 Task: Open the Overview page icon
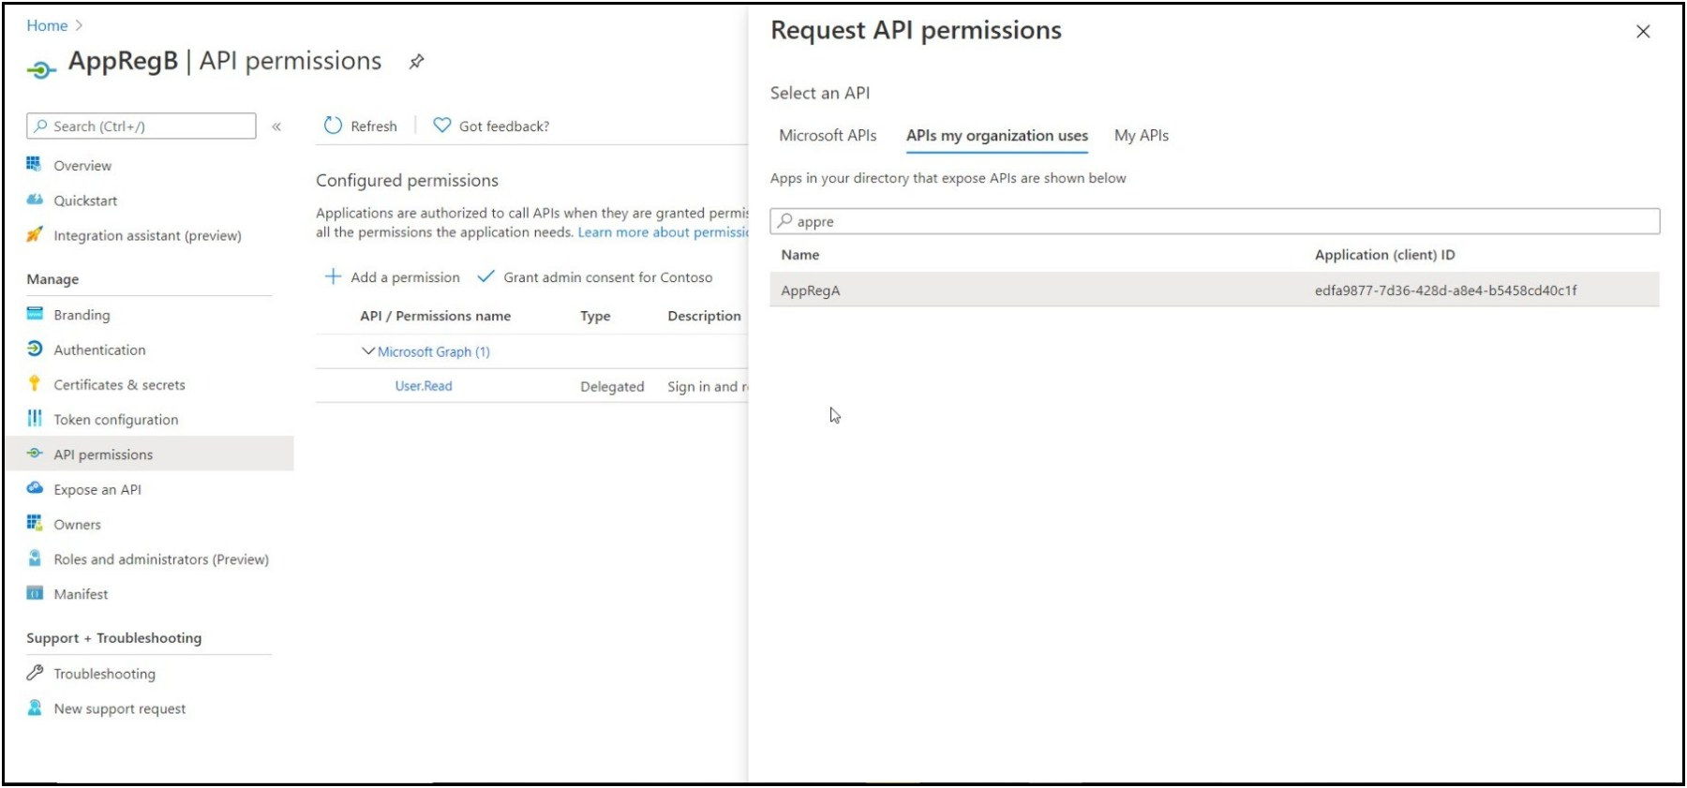click(35, 165)
